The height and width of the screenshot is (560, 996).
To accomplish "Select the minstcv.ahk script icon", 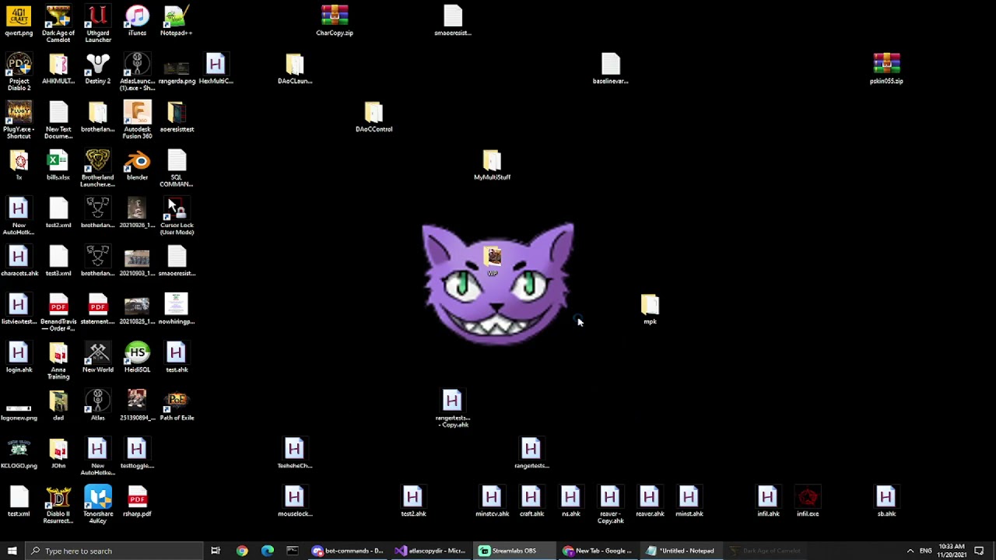I will (492, 502).
